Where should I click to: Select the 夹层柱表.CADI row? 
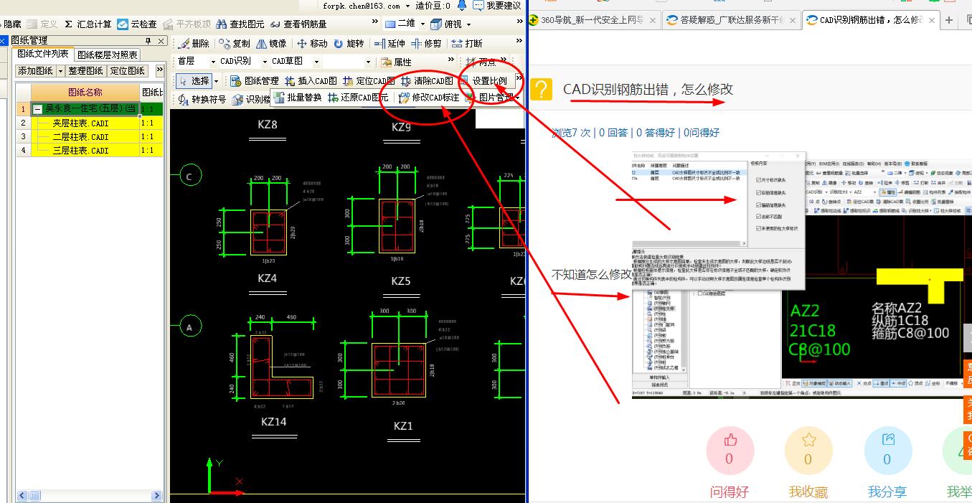point(90,123)
